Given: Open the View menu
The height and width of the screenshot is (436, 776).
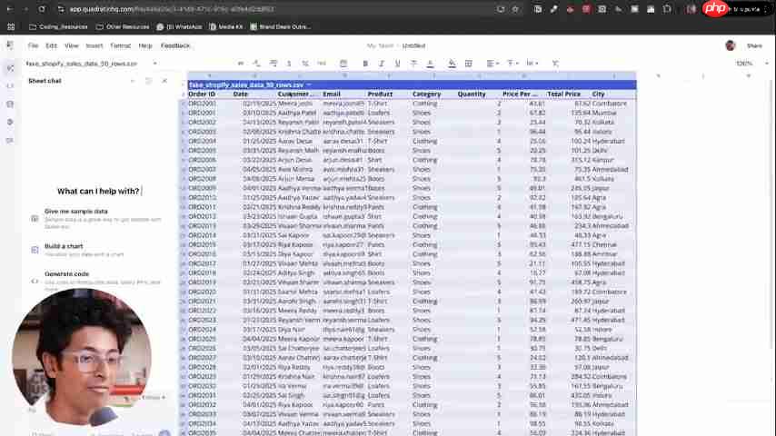Looking at the screenshot, I should (71, 45).
